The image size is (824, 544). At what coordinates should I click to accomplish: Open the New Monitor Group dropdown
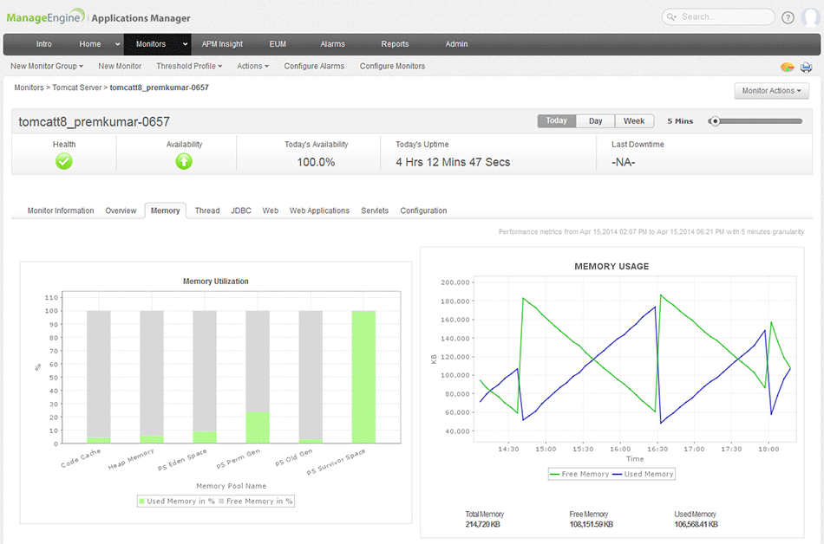(47, 66)
